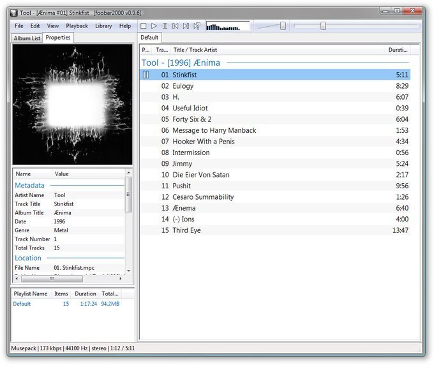Click the Duration column header
Viewport: 434px width, 365px height.
pos(398,50)
